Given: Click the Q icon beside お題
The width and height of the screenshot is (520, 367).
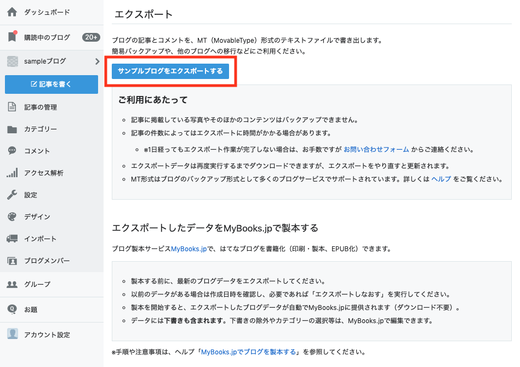Looking at the screenshot, I should [12, 309].
